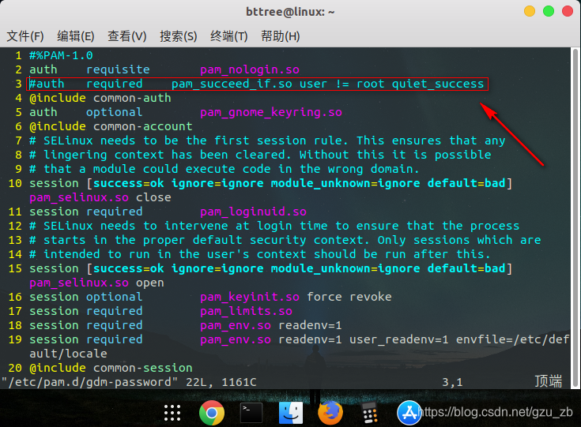The image size is (581, 427).
Task: Close terminal with red window button
Action: (568, 11)
